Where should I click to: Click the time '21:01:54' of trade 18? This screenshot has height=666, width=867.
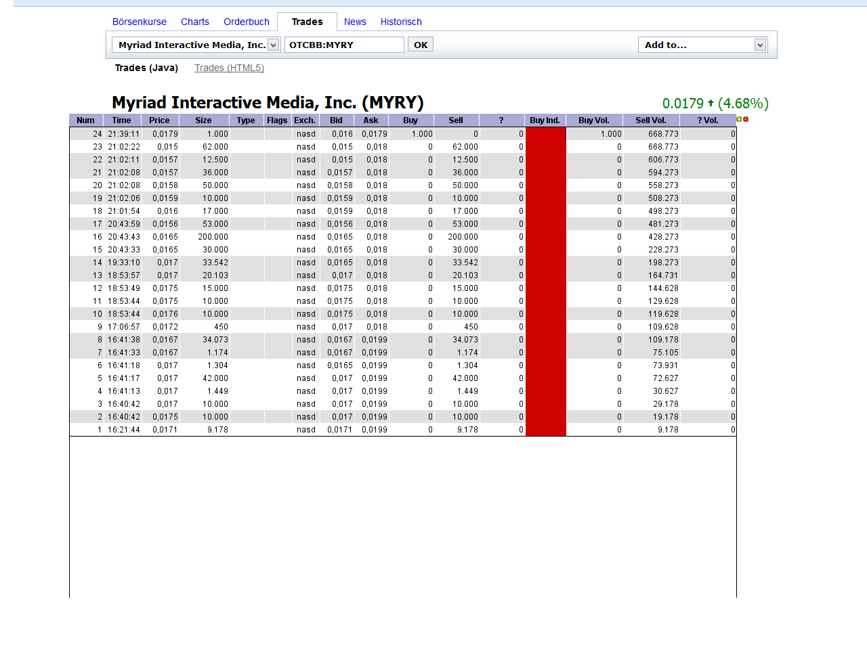(124, 211)
